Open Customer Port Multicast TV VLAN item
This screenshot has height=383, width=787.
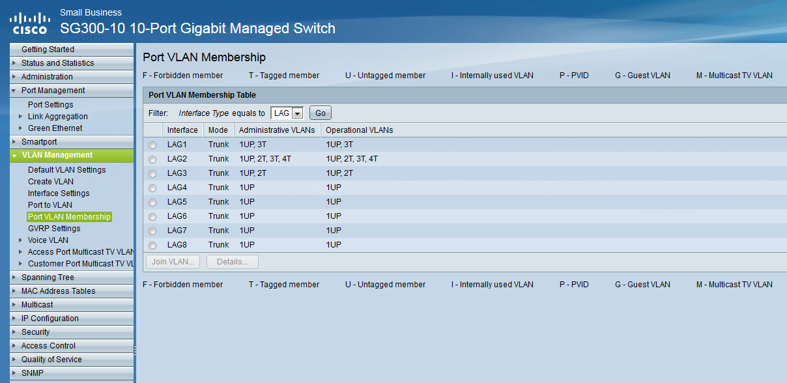[x=81, y=264]
